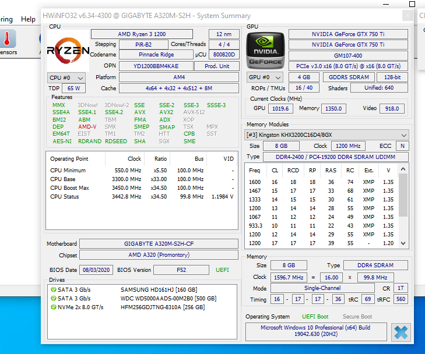Select the 1600 MHz XMP timing row

(321, 182)
